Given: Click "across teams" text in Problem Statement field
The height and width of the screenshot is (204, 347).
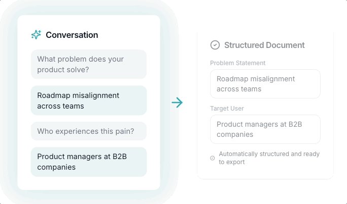Looking at the screenshot, I should pos(239,89).
